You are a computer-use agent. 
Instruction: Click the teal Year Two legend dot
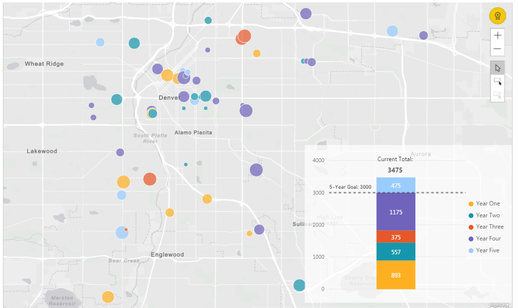point(471,215)
